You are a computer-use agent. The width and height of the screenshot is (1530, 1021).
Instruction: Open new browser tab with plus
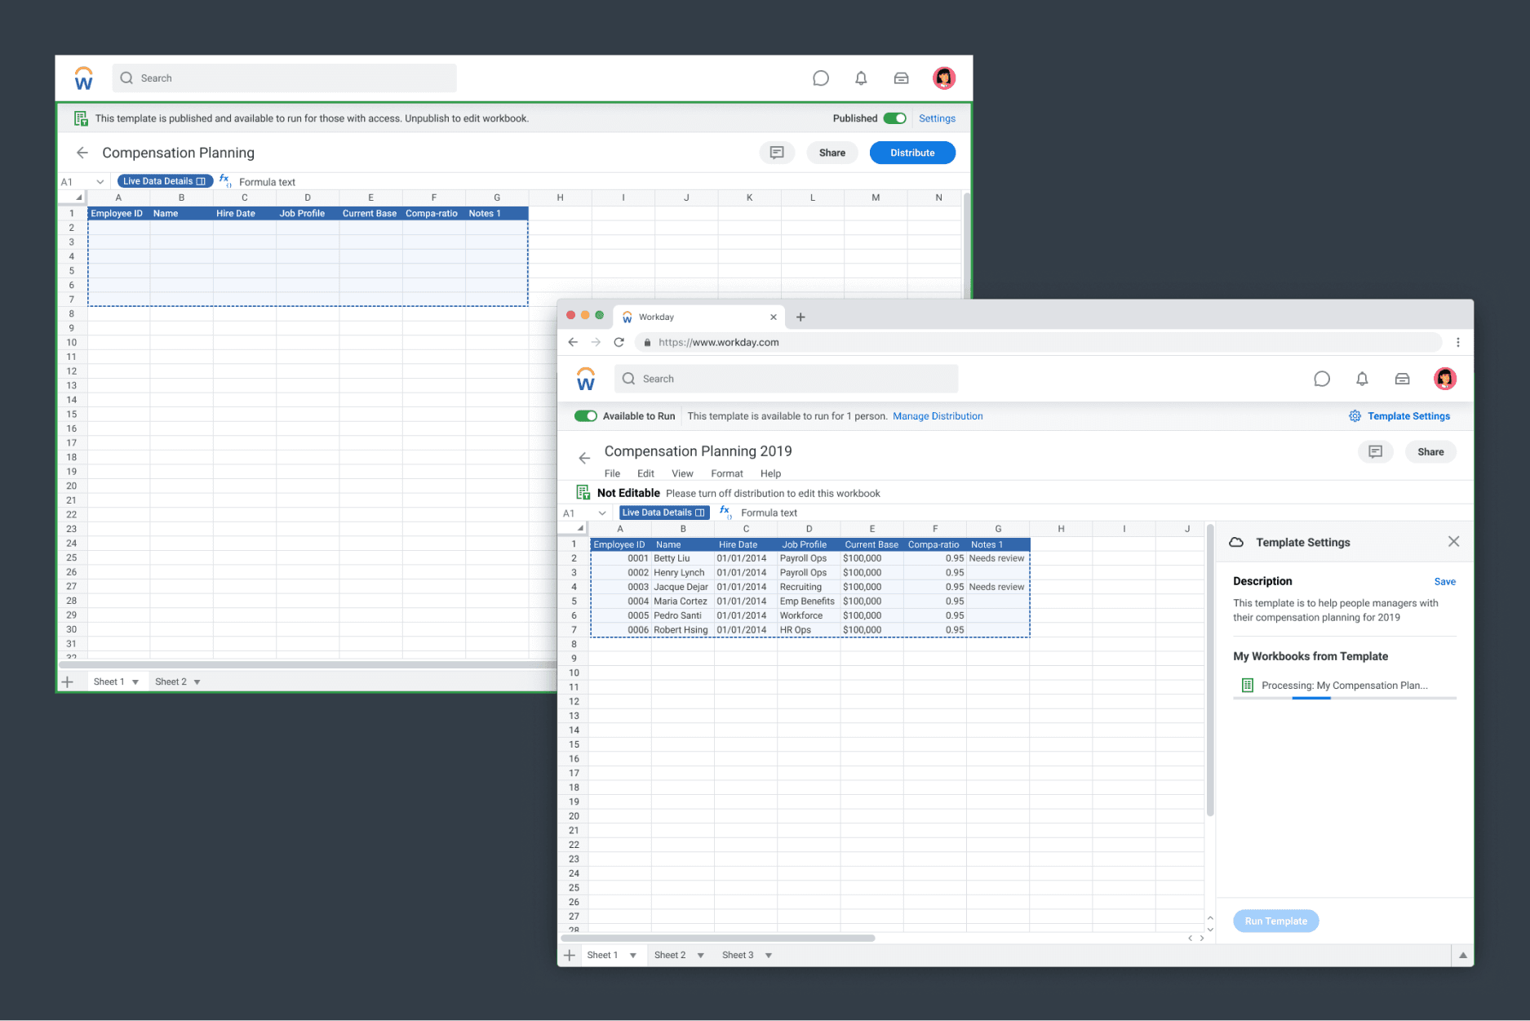[800, 317]
